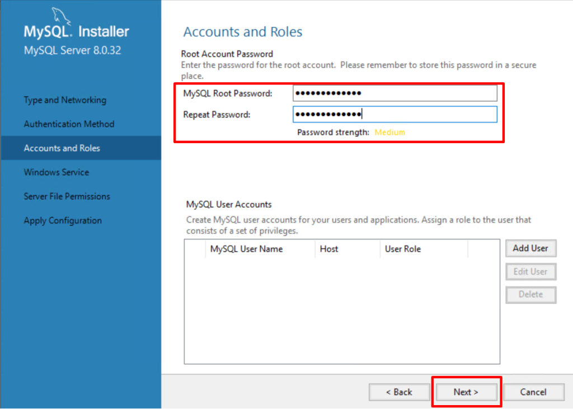Click the MySQL User Accounts heading
573x409 pixels.
[229, 204]
